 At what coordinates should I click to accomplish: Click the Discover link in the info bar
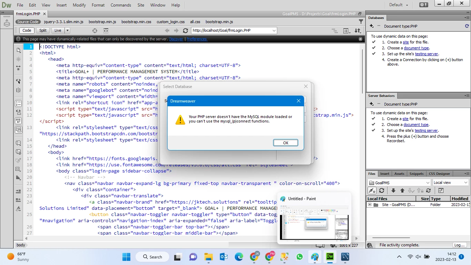tap(176, 39)
